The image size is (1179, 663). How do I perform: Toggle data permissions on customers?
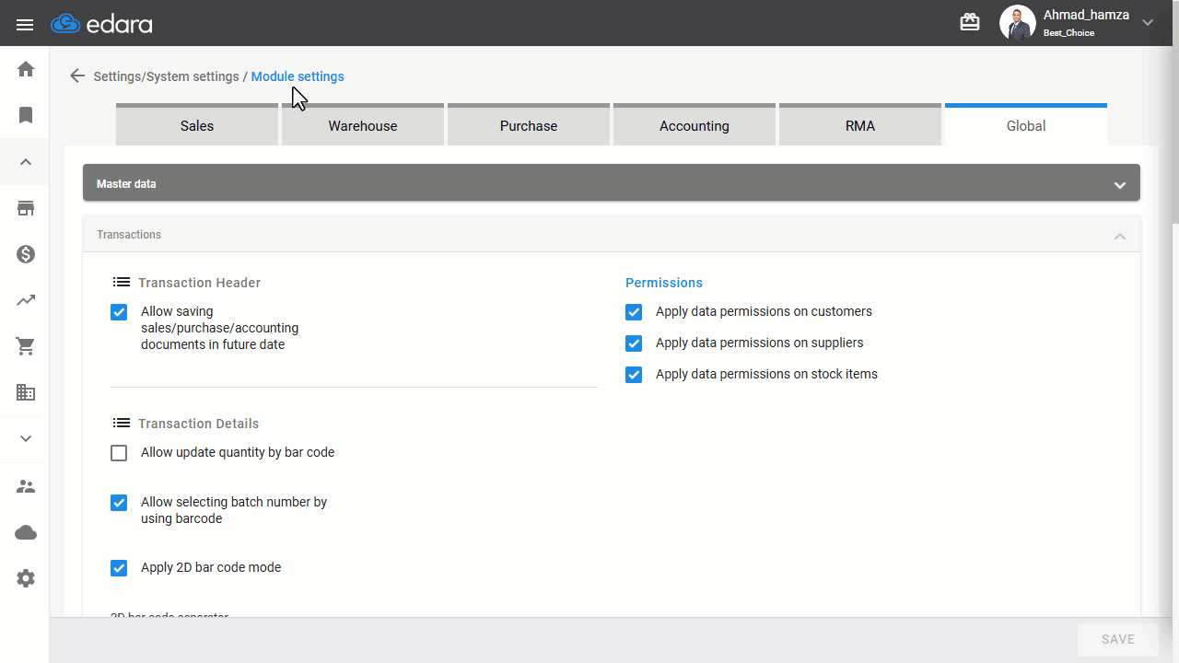(x=634, y=312)
